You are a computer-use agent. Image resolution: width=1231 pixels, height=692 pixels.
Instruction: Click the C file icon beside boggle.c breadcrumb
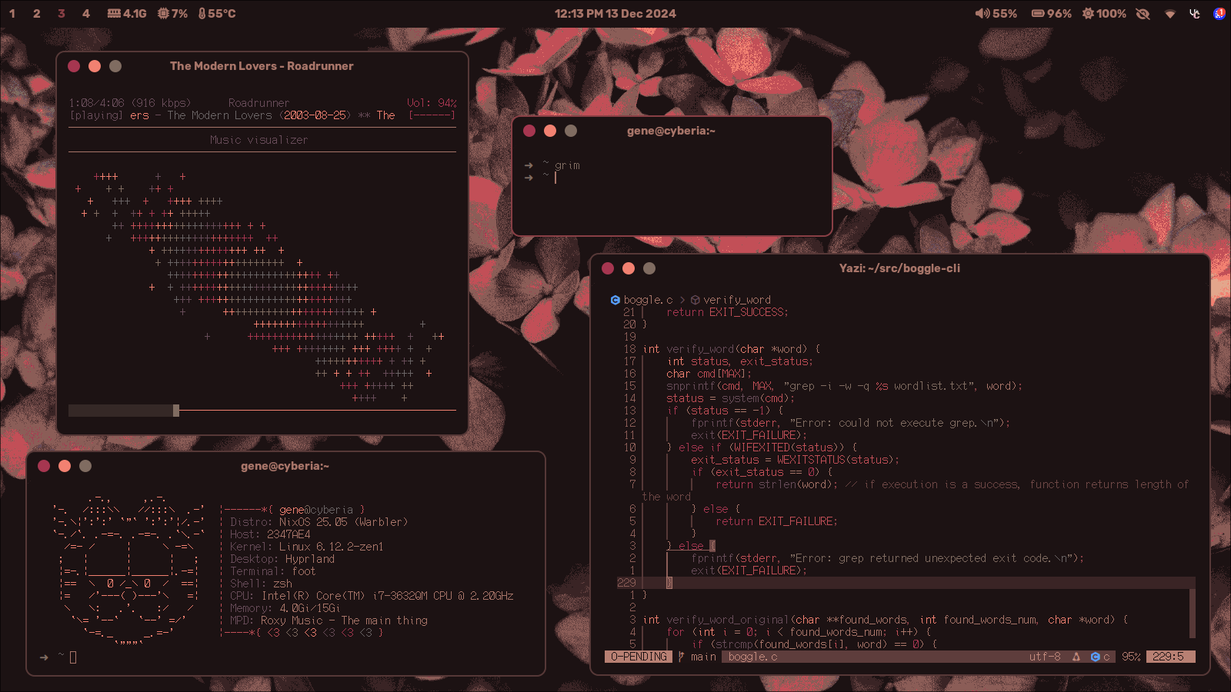(615, 300)
